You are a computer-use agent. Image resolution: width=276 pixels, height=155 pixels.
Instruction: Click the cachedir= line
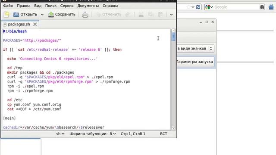pos(53,127)
